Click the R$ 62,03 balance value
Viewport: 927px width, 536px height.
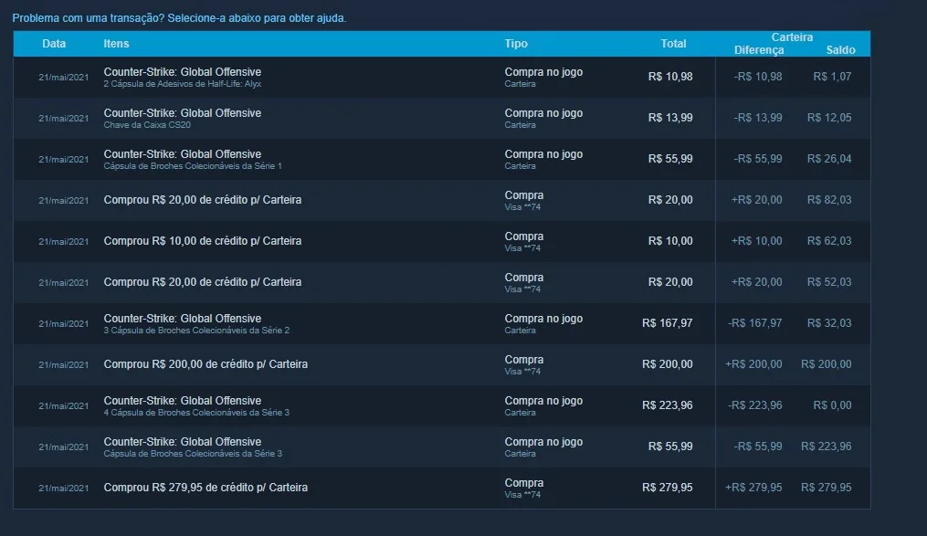(829, 241)
